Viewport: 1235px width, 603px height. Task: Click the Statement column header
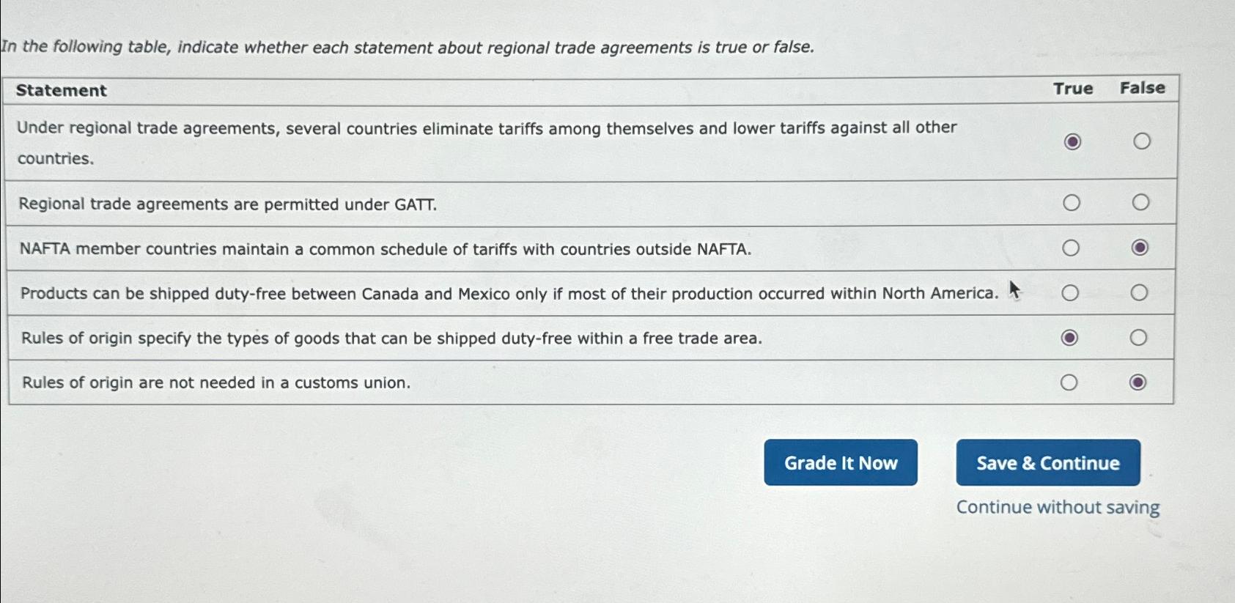coord(62,91)
